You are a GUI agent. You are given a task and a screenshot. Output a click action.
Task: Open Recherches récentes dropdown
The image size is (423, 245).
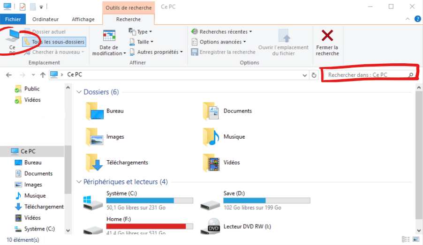(x=221, y=32)
